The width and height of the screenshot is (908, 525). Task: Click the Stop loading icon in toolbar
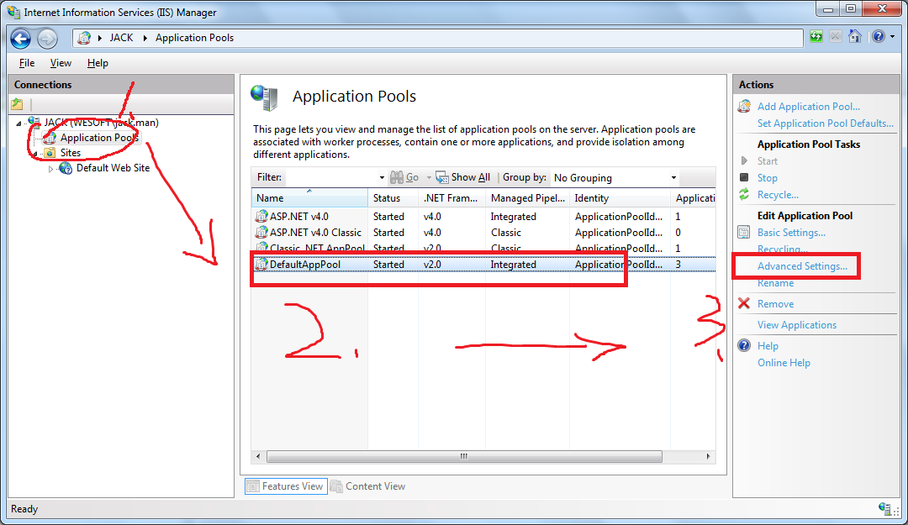tap(835, 37)
